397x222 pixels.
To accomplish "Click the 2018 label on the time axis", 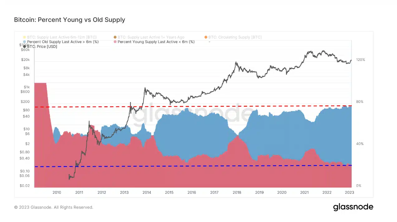I will (x=237, y=192).
